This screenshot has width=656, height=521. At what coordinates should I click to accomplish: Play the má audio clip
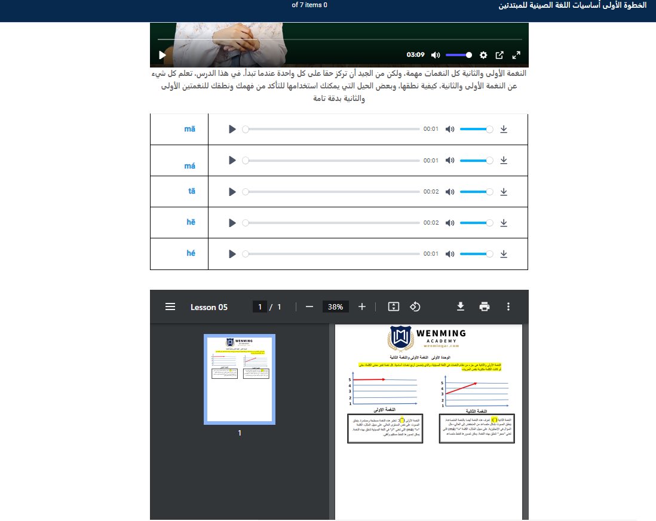232,160
